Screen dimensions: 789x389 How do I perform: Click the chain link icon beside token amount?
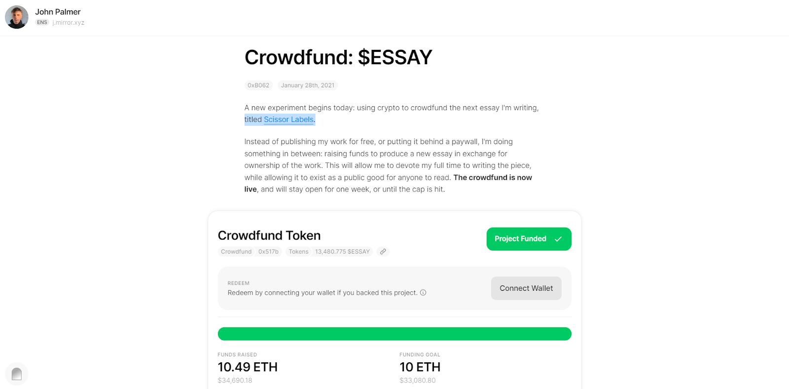(x=383, y=252)
